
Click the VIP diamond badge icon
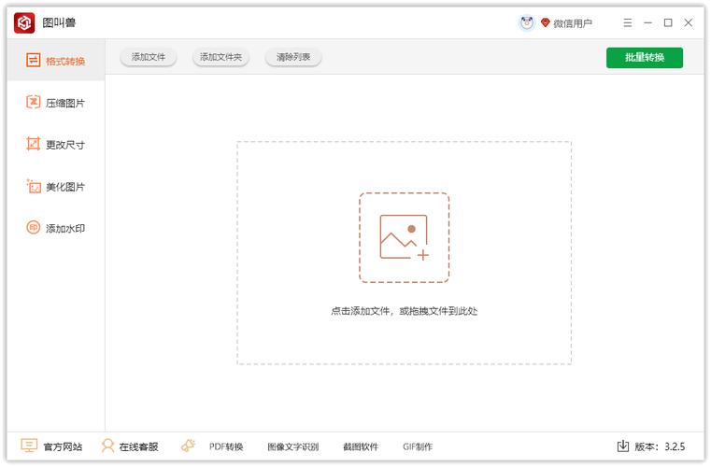[546, 22]
